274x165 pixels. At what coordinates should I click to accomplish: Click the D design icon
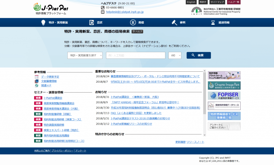[92, 22]
